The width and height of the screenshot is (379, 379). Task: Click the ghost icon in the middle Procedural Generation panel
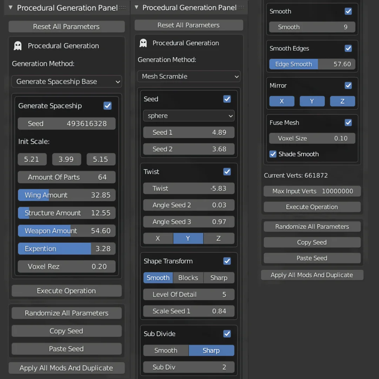143,43
